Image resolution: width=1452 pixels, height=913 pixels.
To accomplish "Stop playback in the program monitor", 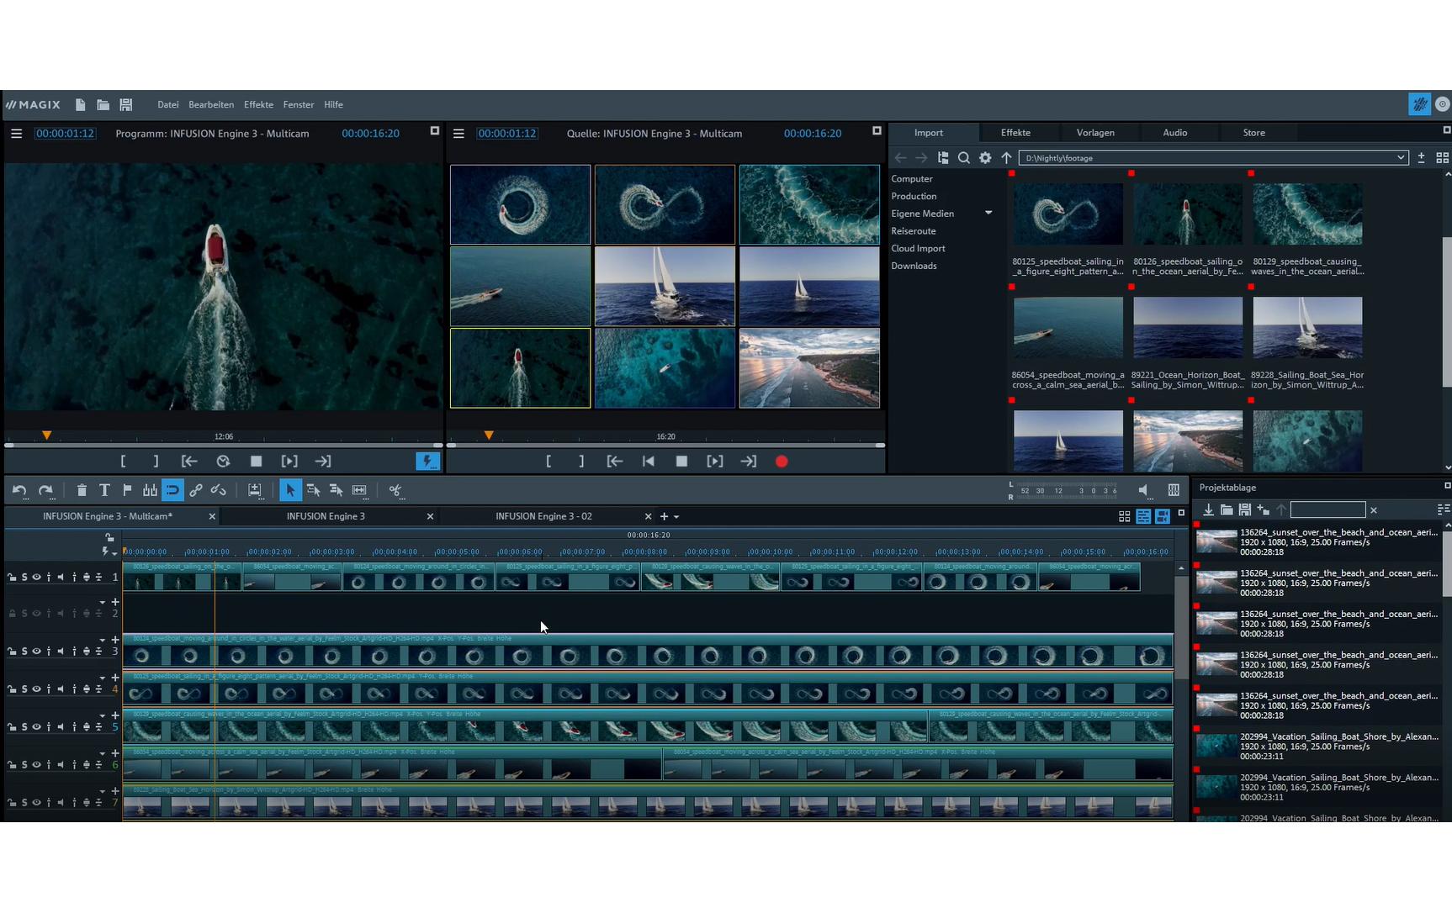I will [257, 462].
